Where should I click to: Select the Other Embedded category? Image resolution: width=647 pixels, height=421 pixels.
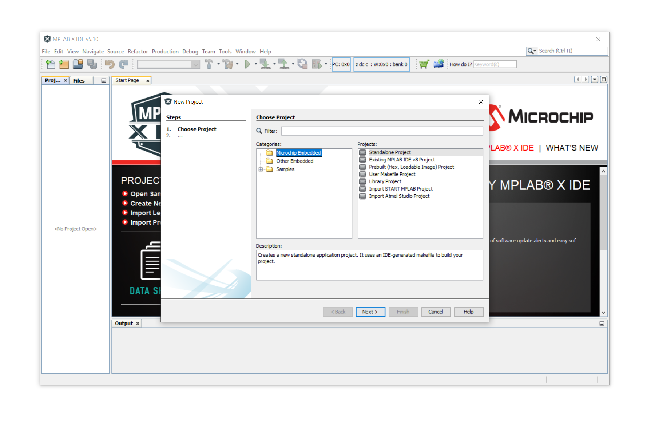click(x=294, y=161)
